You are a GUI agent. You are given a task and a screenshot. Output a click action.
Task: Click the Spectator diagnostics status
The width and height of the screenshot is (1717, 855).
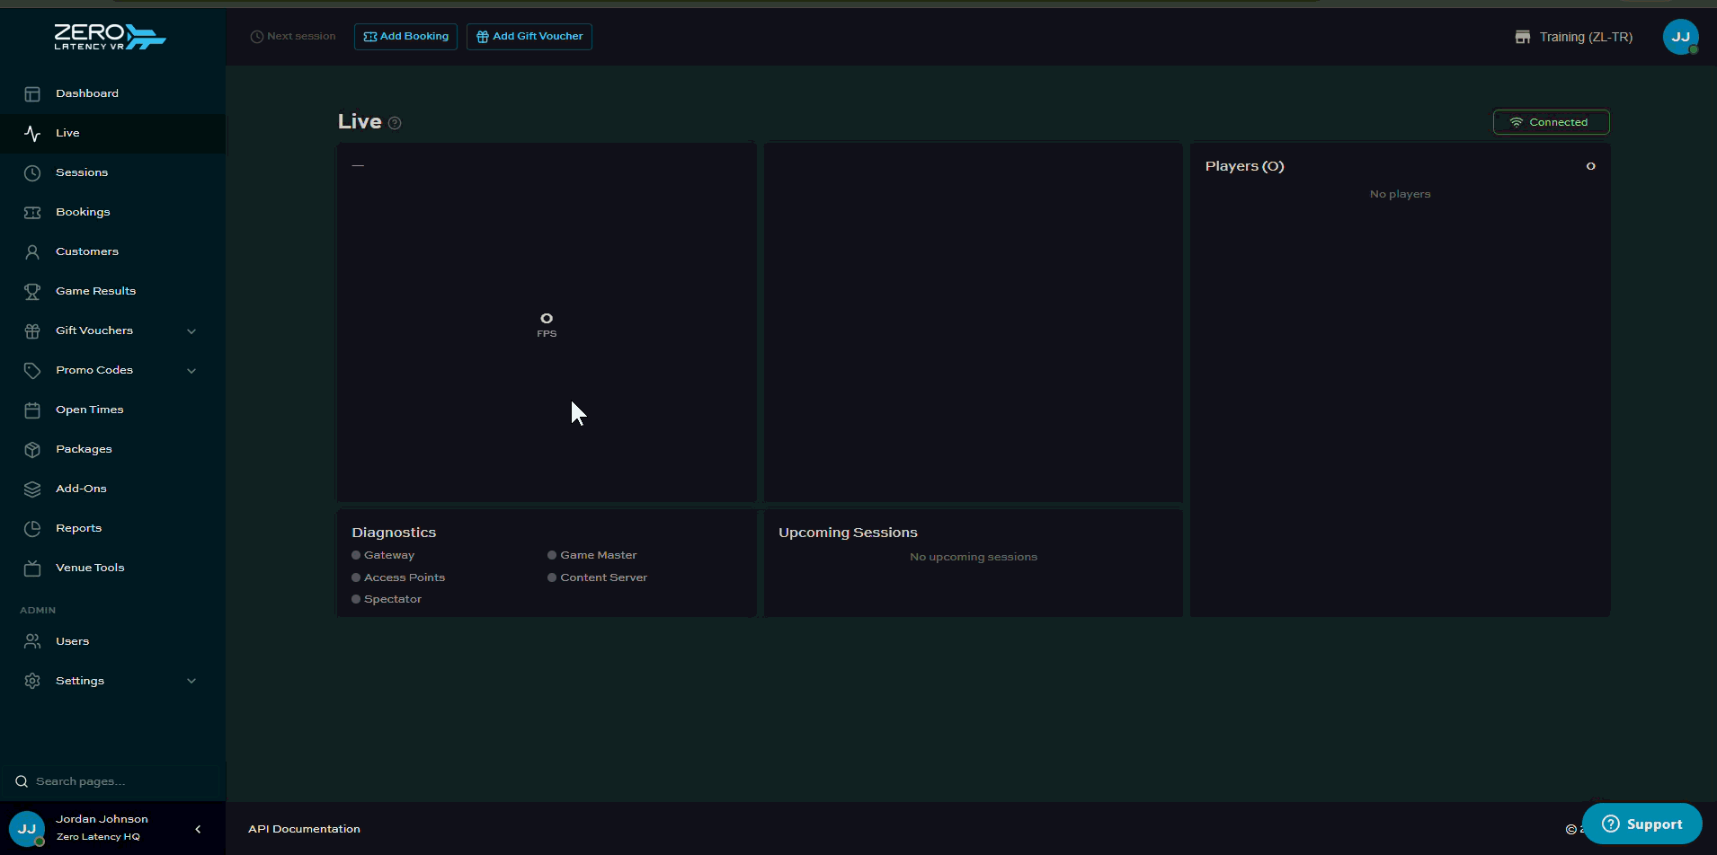point(387,599)
